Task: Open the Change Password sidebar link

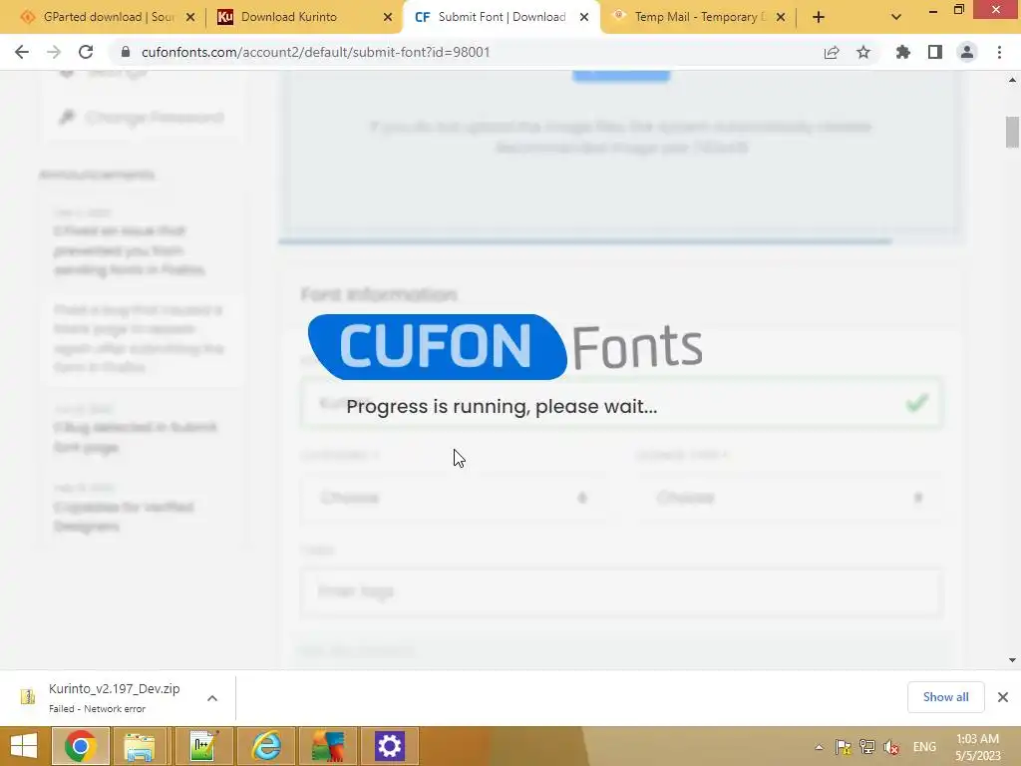Action: 142,118
